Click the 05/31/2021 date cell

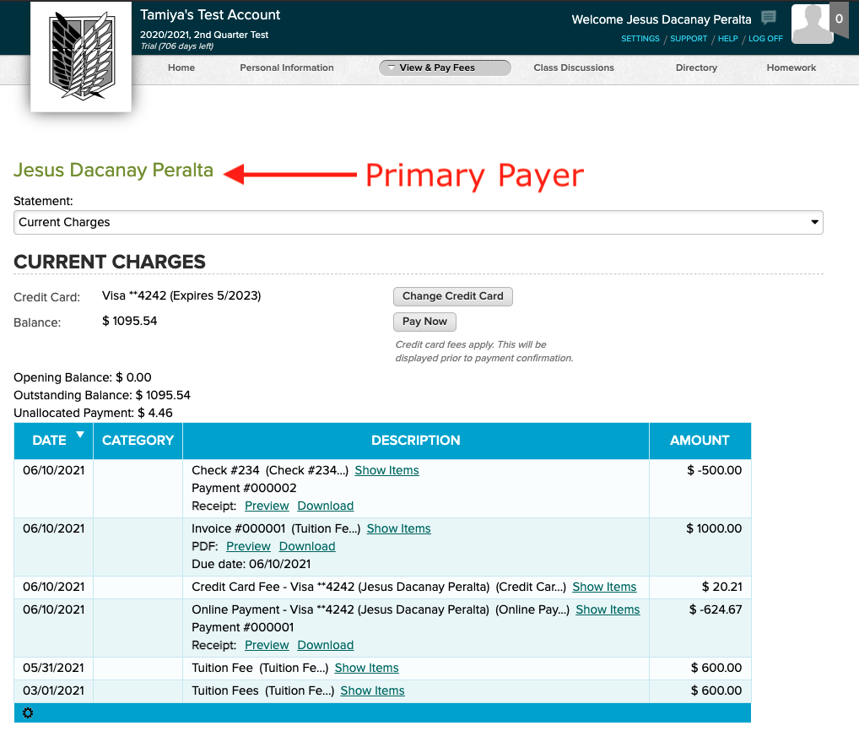point(54,668)
